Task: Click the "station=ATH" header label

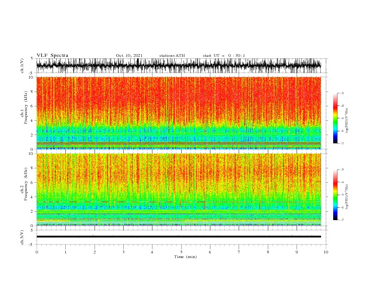Action: tap(172, 55)
